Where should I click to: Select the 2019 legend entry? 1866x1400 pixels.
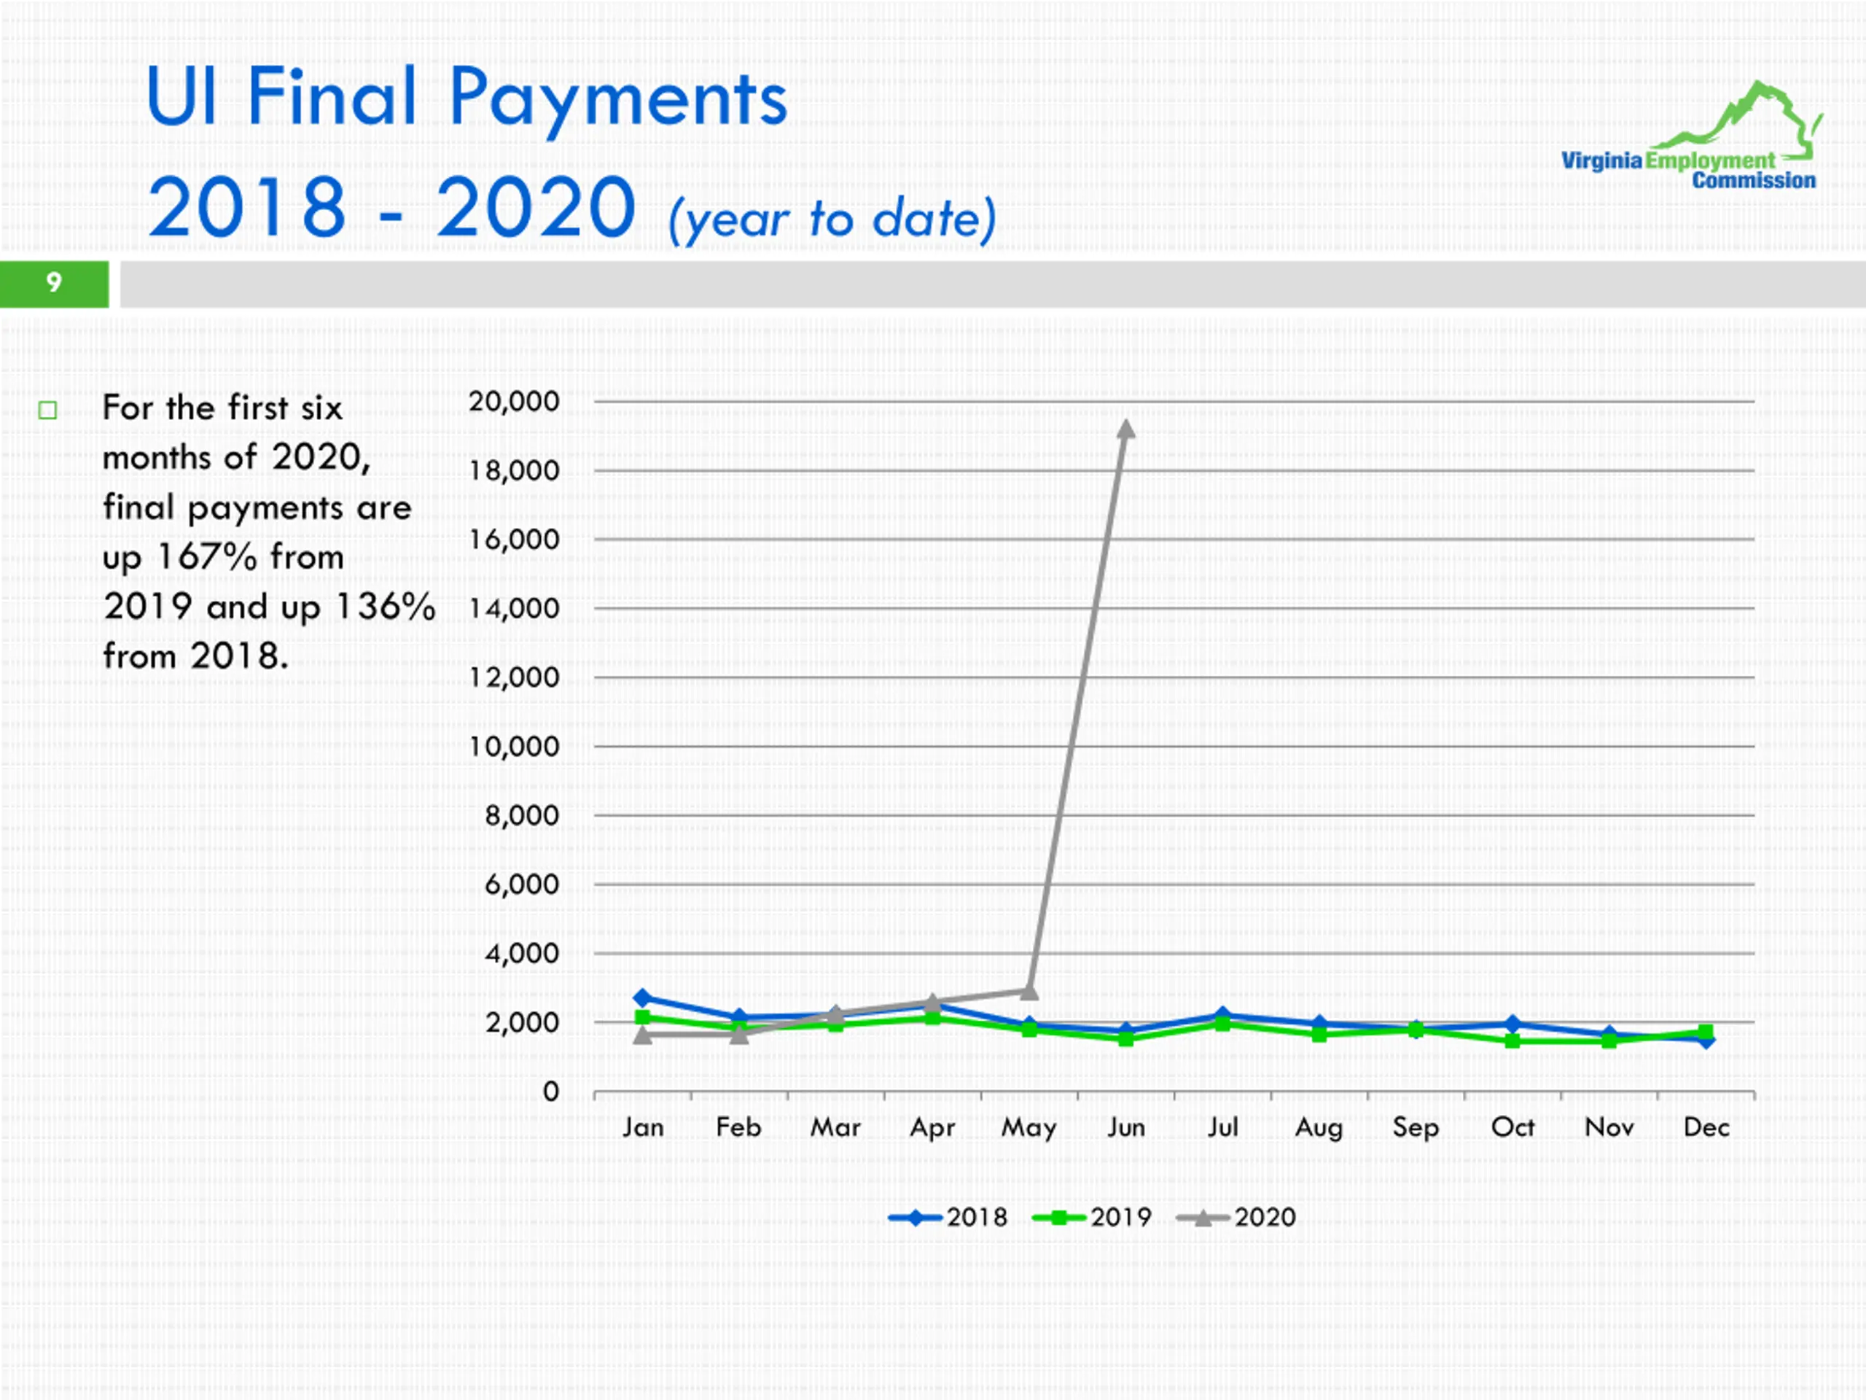pyautogui.click(x=1093, y=1217)
